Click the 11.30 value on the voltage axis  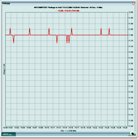pos(131,92)
